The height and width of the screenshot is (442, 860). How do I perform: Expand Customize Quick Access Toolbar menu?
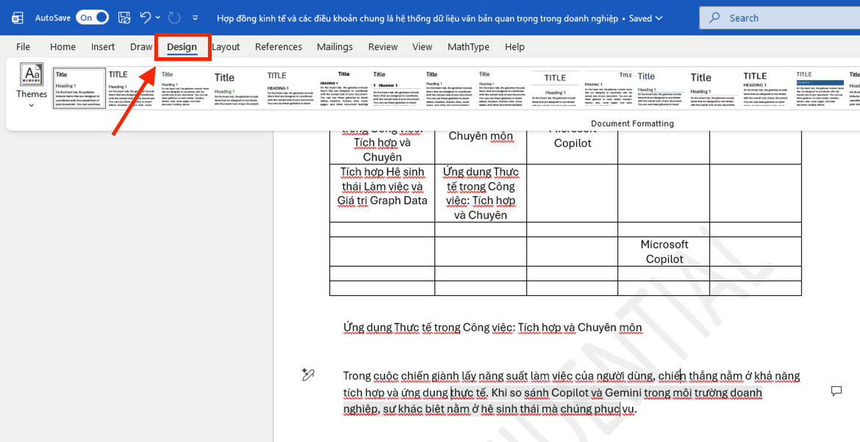[x=195, y=18]
